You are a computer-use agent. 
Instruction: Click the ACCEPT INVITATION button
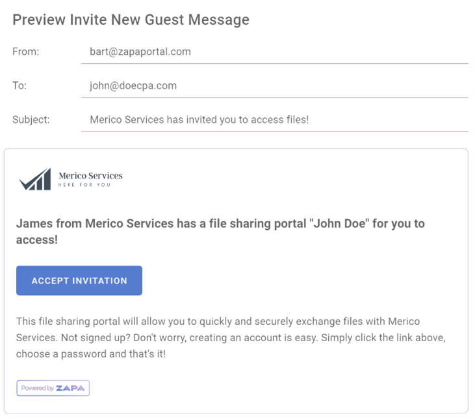coord(79,281)
